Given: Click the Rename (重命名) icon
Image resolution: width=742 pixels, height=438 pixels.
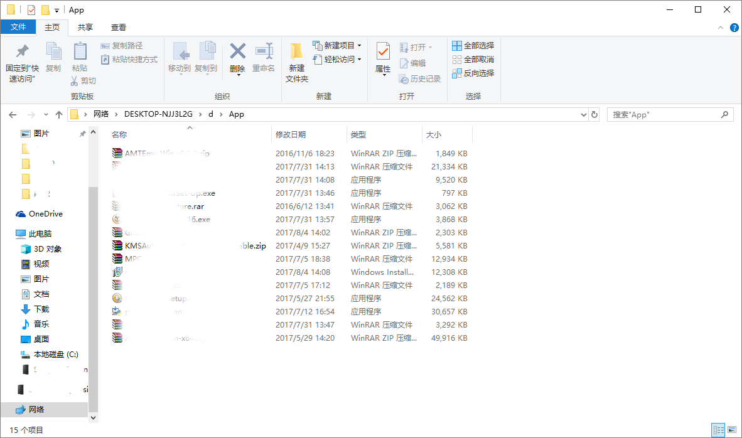Looking at the screenshot, I should [x=264, y=51].
